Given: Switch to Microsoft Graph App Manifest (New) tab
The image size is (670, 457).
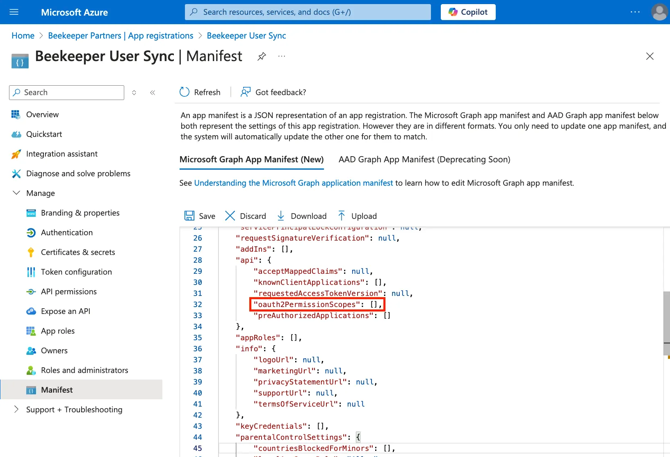Looking at the screenshot, I should [252, 159].
